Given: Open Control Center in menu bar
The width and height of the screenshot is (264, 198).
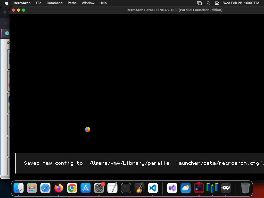Looking at the screenshot, I should (x=217, y=3).
